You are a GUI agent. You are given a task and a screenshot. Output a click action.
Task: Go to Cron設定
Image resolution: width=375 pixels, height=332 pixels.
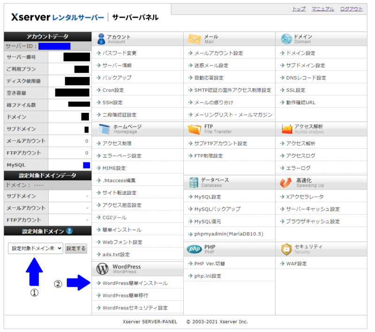113,90
